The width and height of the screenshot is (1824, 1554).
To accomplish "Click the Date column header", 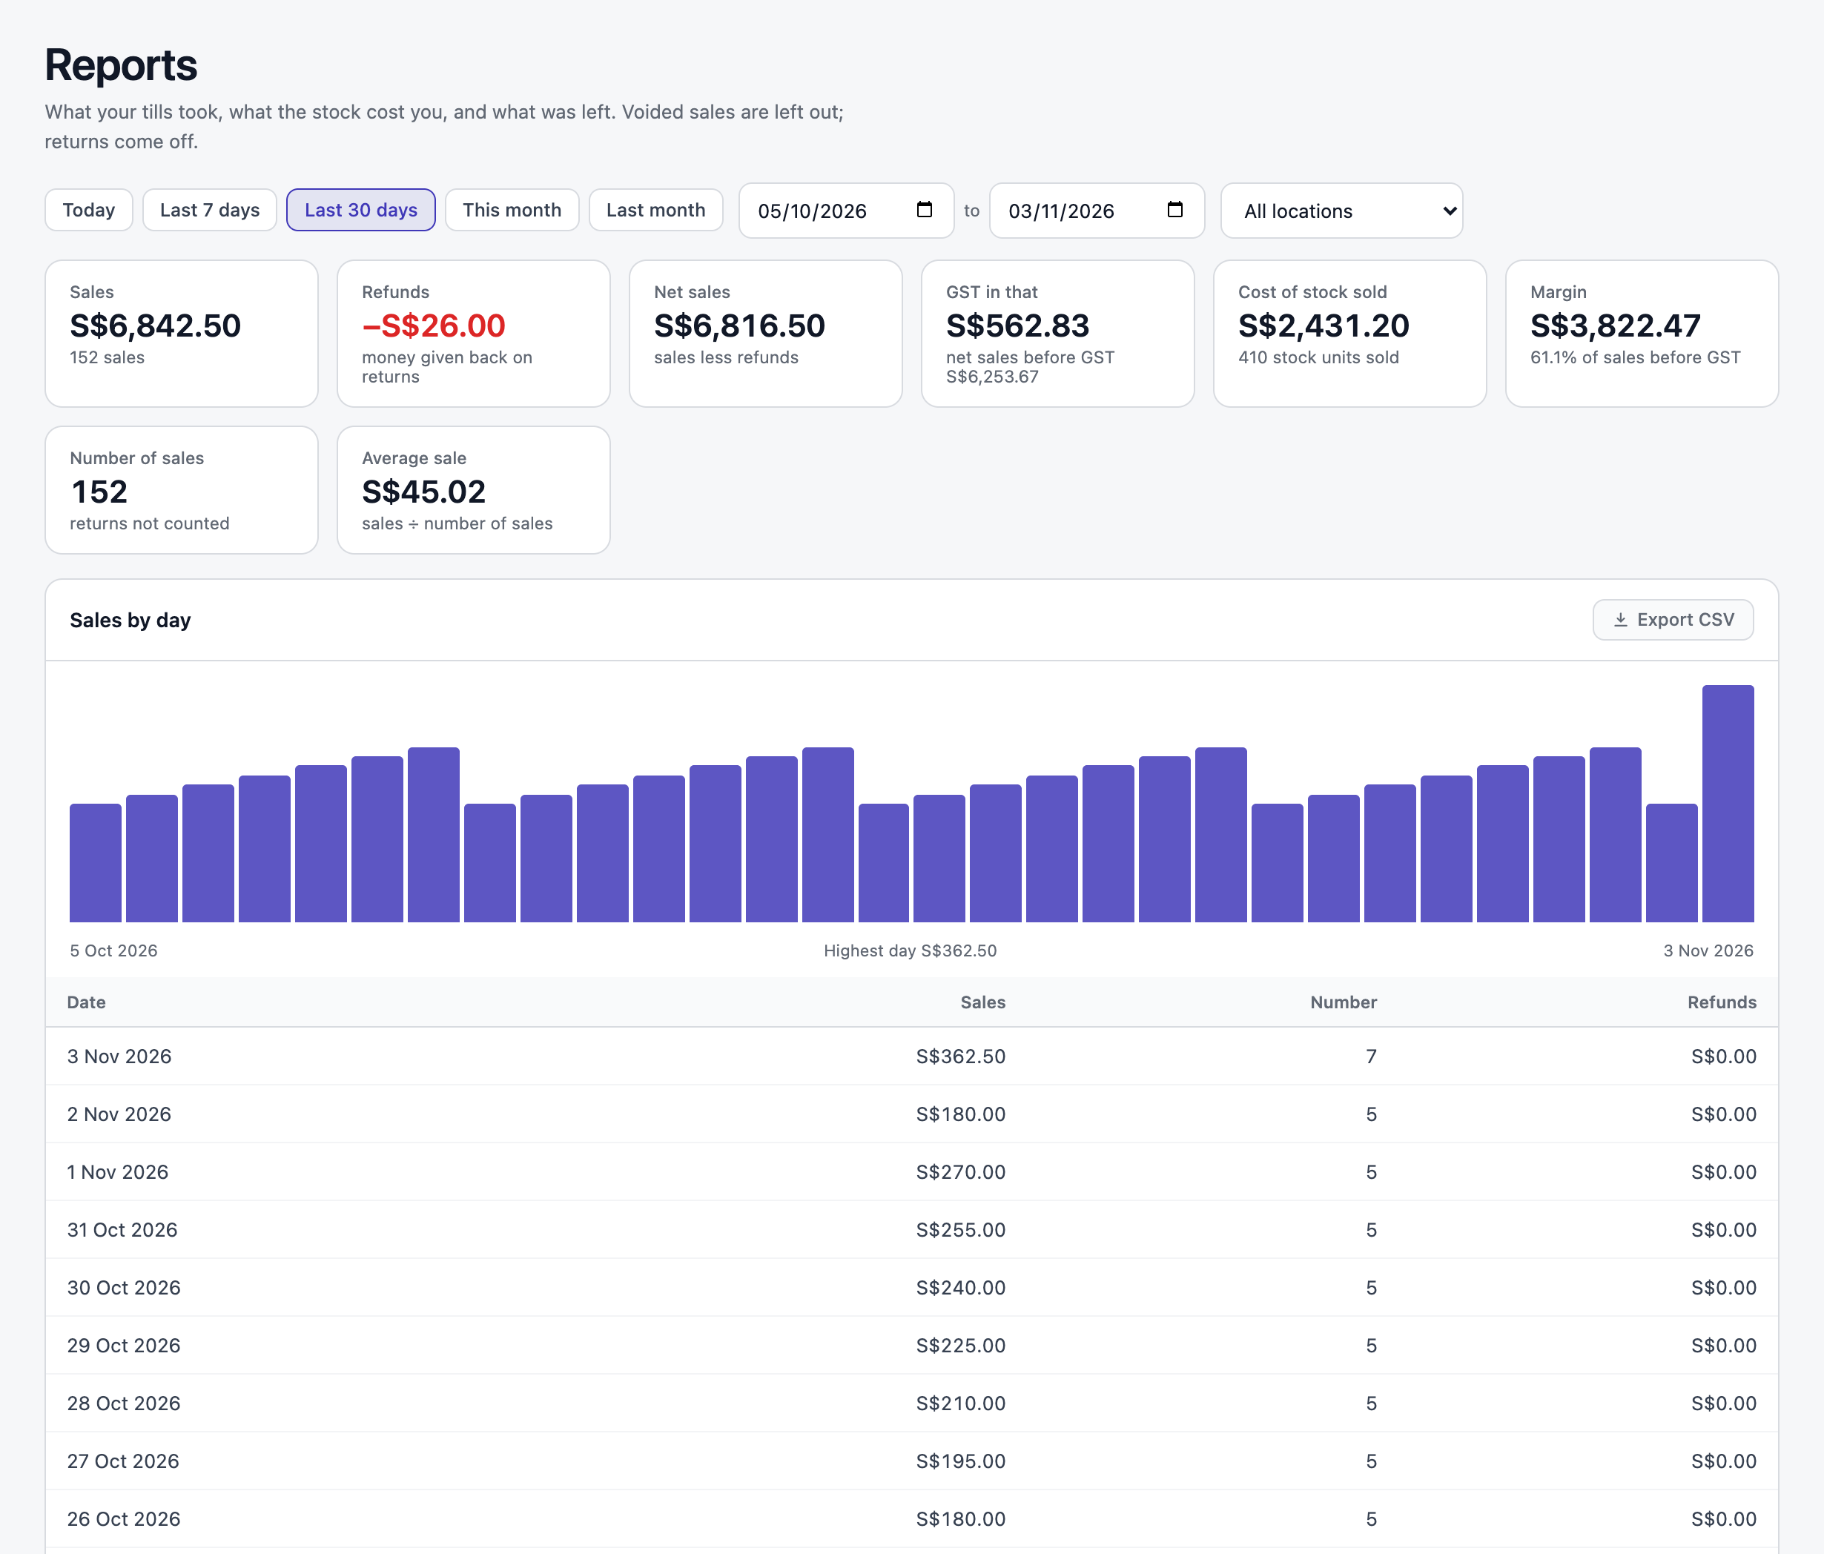I will [86, 1002].
